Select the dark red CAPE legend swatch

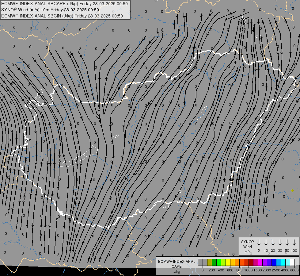pyautogui.click(x=251, y=262)
